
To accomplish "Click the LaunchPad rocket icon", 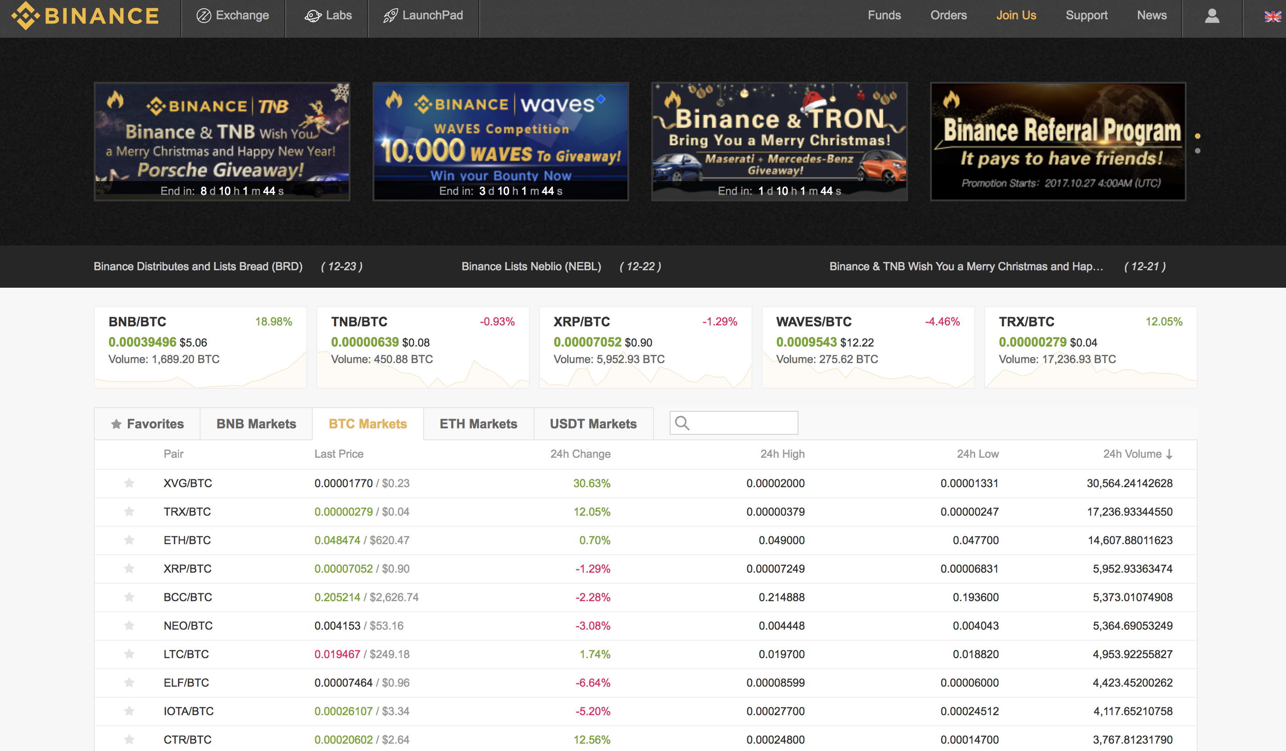I will tap(390, 16).
